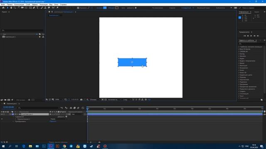Select the Roto Brush tool
The width and height of the screenshot is (266, 149).
click(x=54, y=8)
